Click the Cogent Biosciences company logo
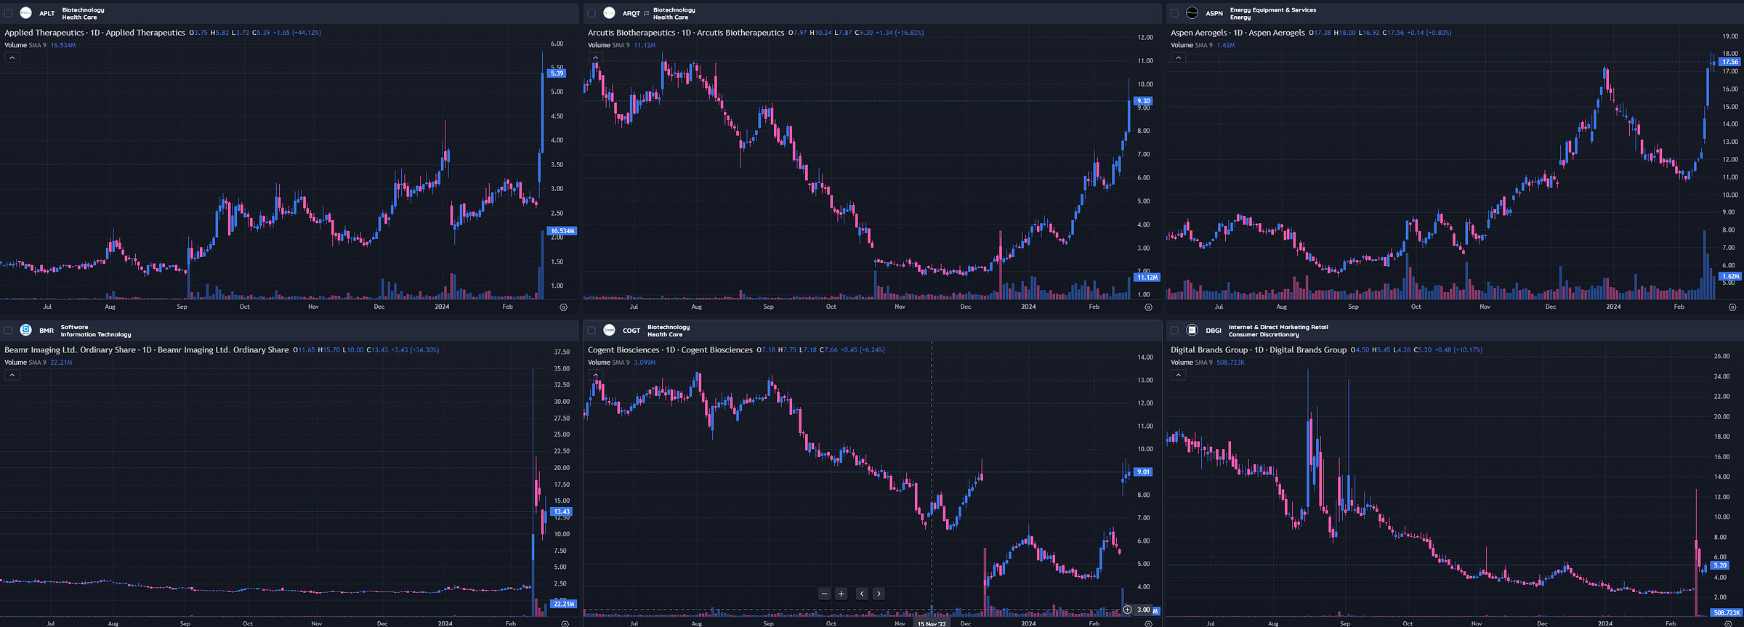The image size is (1744, 627). click(609, 330)
